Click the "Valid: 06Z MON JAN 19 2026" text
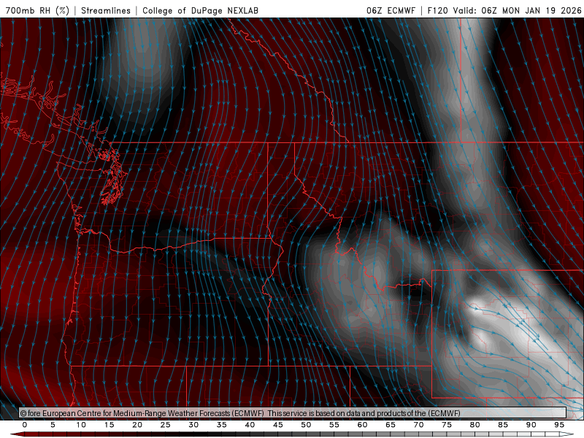The image size is (584, 438). click(518, 10)
